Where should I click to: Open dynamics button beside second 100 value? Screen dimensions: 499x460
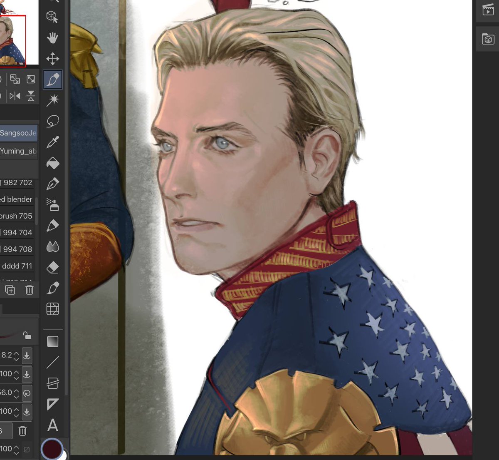(x=27, y=412)
